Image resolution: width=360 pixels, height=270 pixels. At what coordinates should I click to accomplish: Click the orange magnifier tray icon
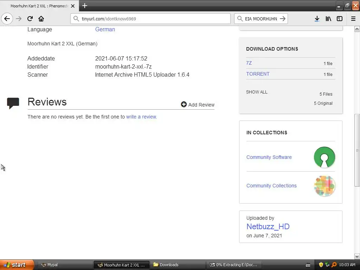click(x=334, y=265)
